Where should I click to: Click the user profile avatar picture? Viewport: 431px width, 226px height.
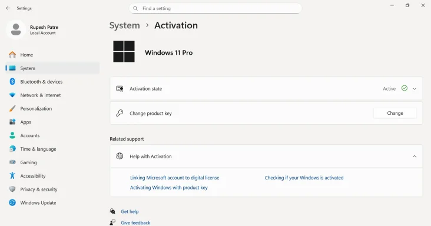[x=16, y=29]
